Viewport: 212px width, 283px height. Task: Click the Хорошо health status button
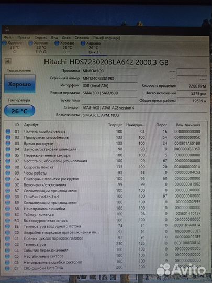(19, 84)
